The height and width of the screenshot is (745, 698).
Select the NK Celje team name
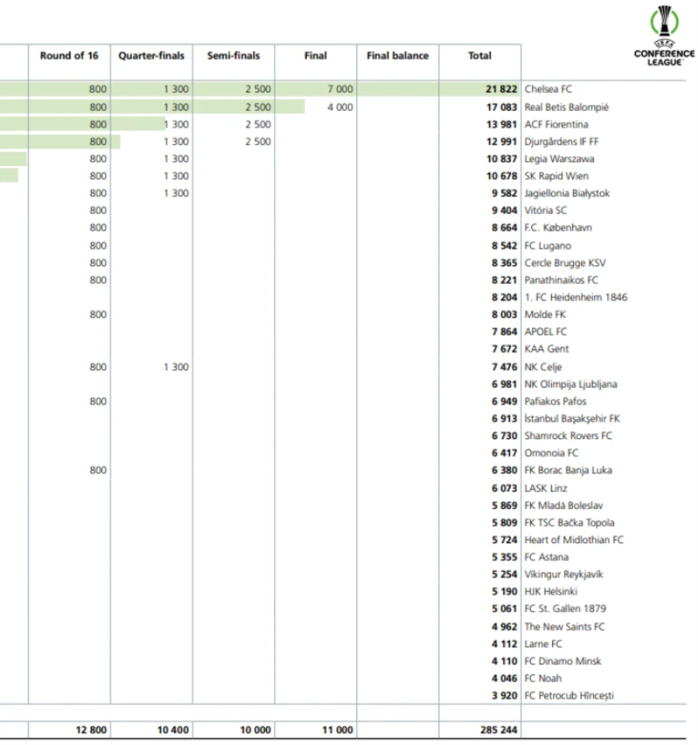point(543,367)
